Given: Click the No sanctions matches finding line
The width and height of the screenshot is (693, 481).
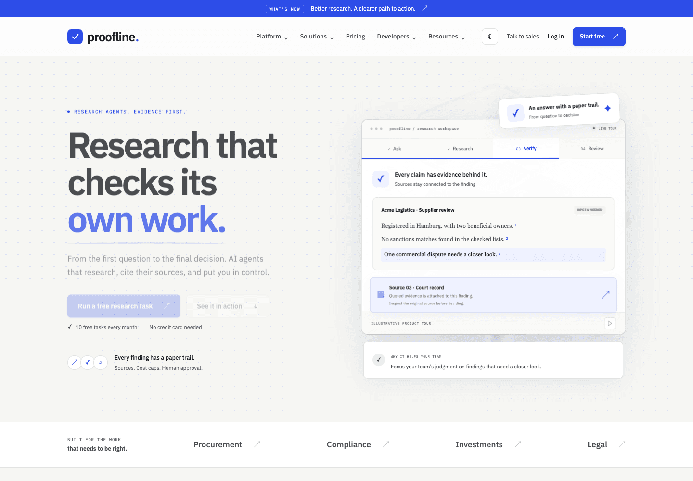Looking at the screenshot, I should click(x=445, y=239).
